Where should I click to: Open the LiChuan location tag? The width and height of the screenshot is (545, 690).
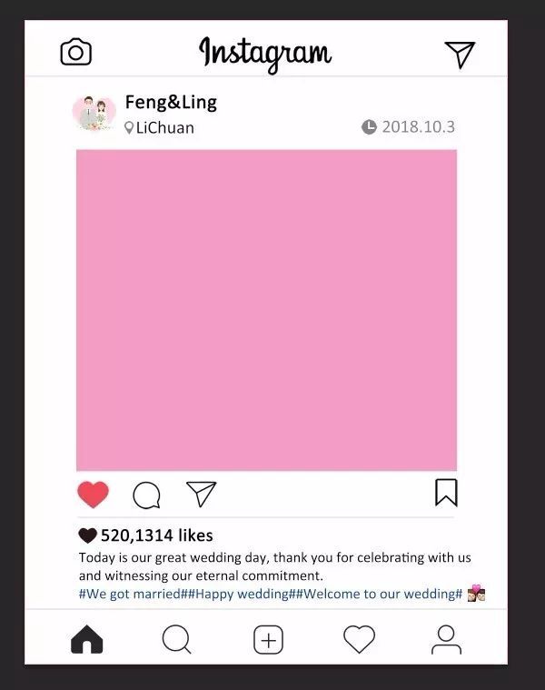pyautogui.click(x=160, y=127)
